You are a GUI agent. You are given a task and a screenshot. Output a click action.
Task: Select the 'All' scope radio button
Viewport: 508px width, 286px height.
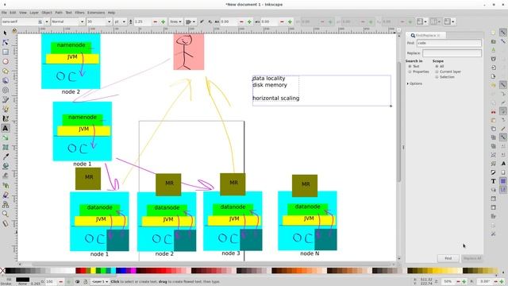click(x=437, y=66)
